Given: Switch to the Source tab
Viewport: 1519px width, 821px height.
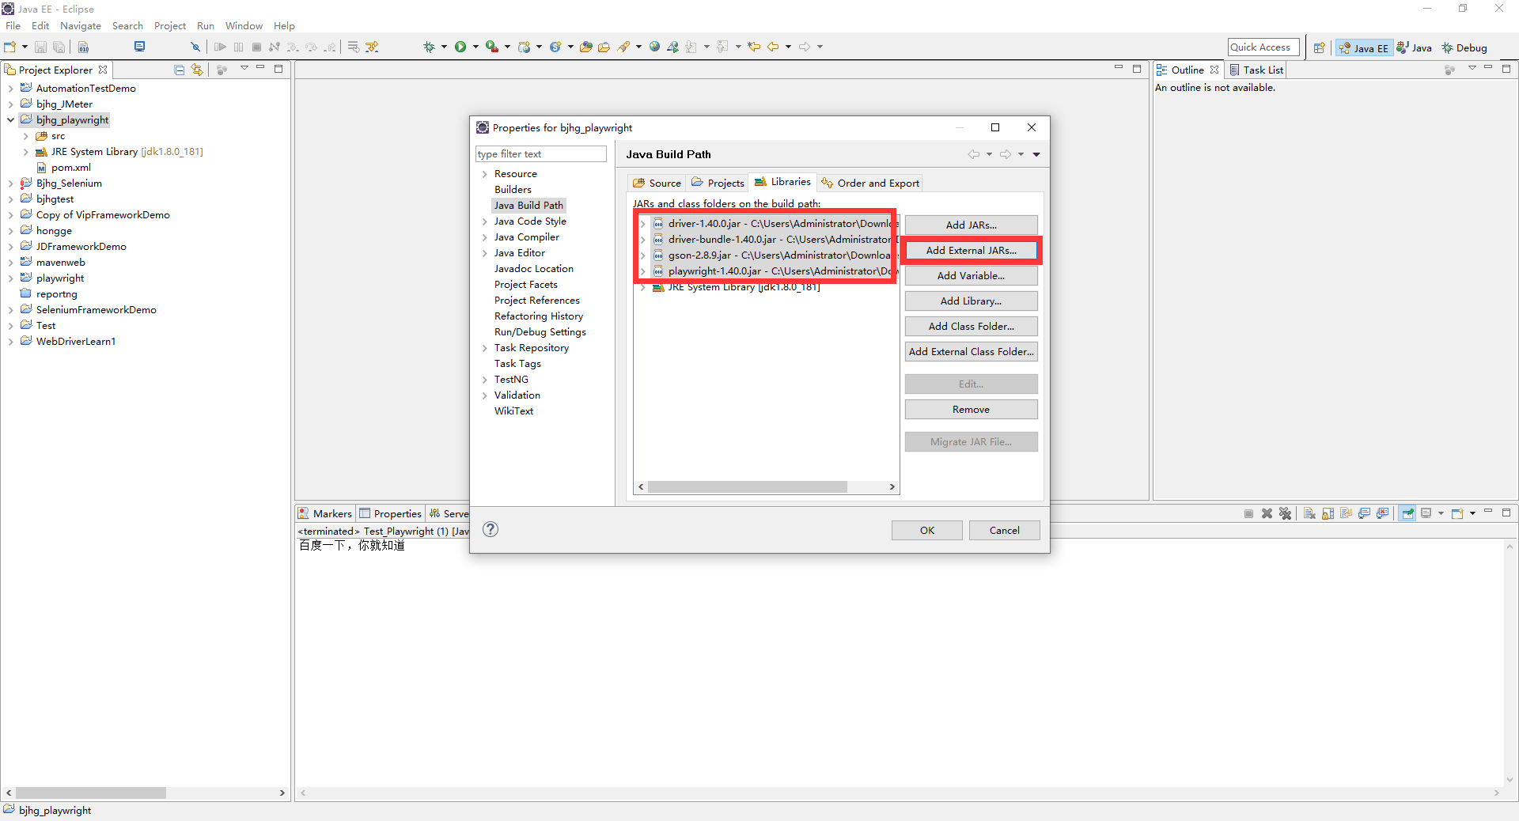Looking at the screenshot, I should coord(657,183).
